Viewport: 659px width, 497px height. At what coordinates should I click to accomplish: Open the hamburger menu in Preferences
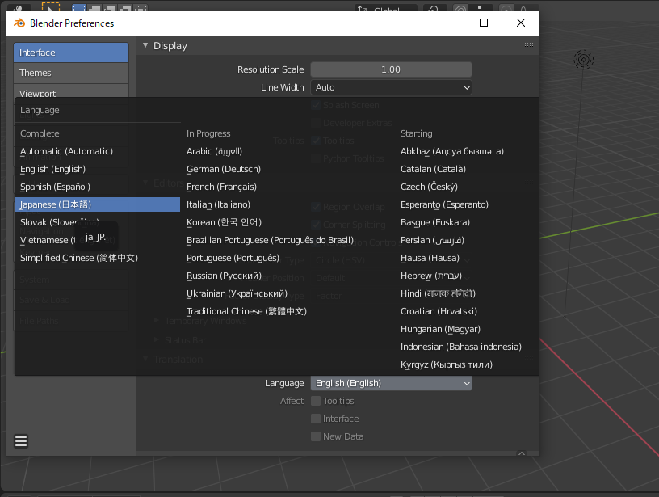click(21, 441)
